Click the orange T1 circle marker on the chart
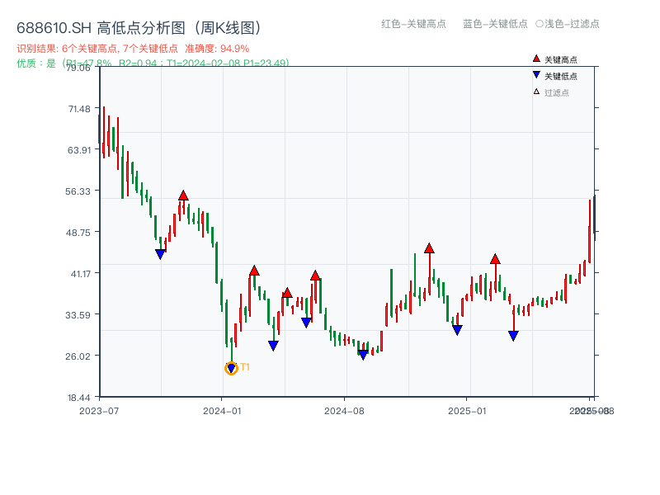 click(x=231, y=367)
